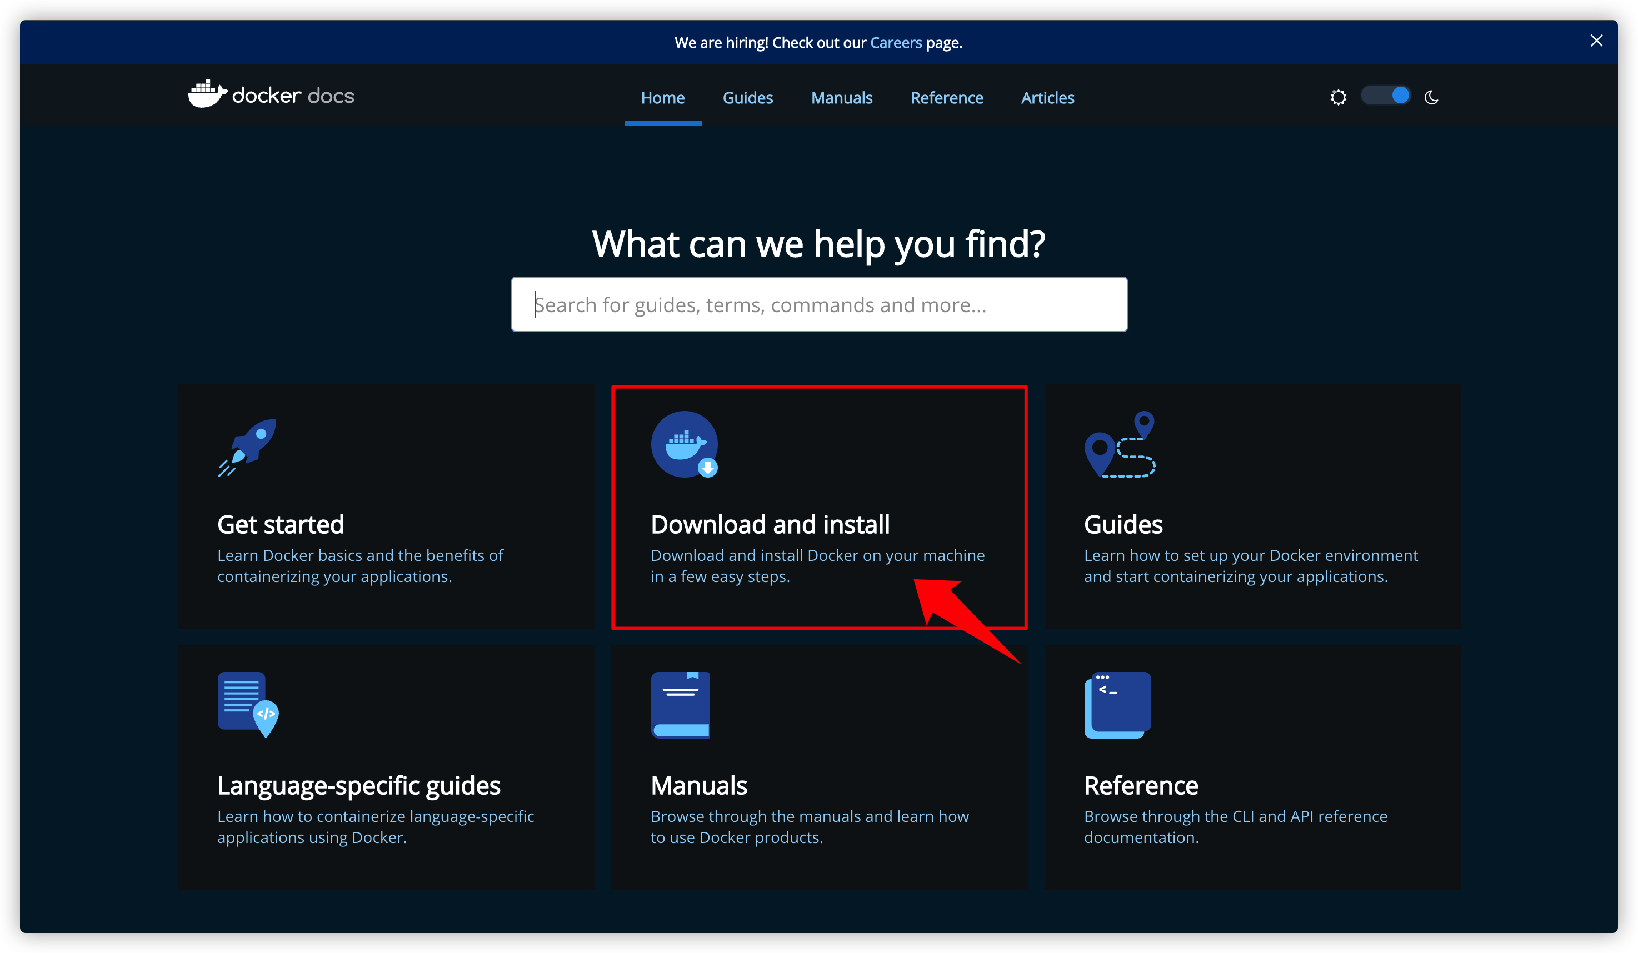The image size is (1638, 953).
Task: Open the Language-specific guides heading
Action: click(x=359, y=785)
